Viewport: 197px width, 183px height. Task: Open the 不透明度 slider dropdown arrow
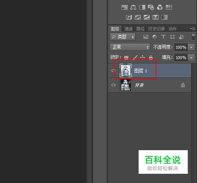point(191,47)
